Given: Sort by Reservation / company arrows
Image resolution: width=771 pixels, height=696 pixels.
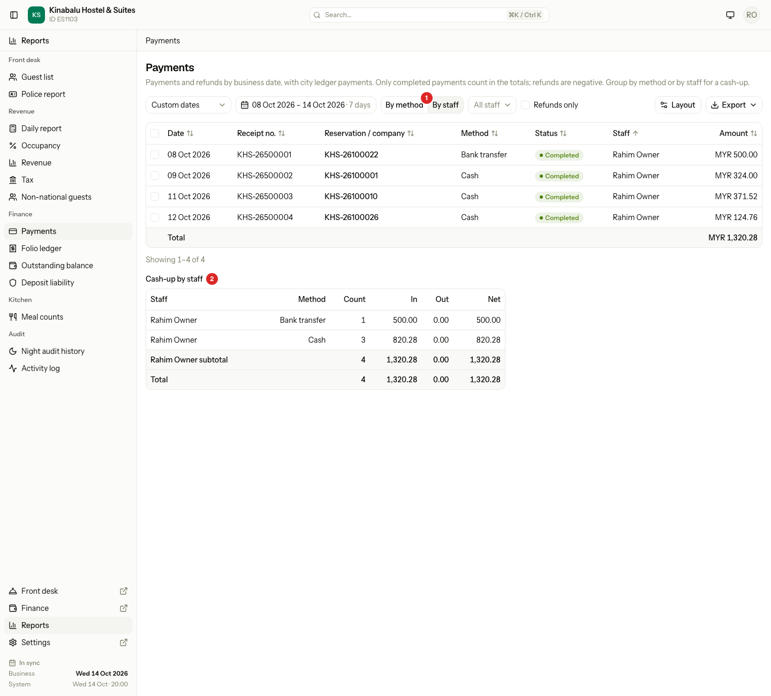Looking at the screenshot, I should point(411,133).
